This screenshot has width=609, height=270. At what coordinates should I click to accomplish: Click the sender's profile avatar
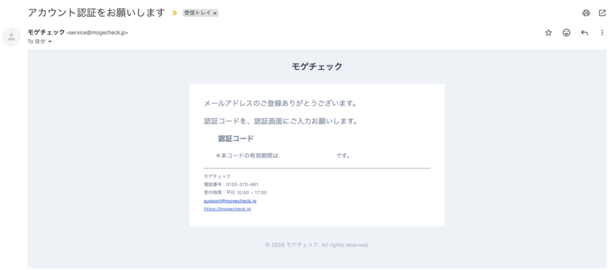tap(11, 37)
